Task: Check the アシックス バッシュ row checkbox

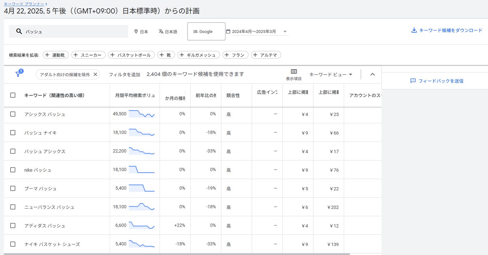Action: click(x=13, y=114)
